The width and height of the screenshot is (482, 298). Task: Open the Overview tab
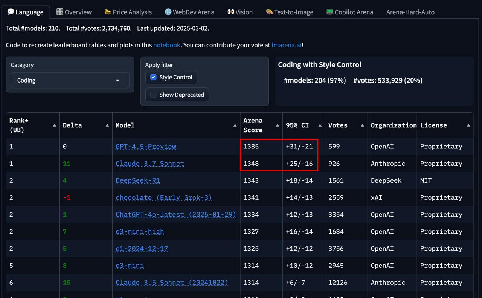point(74,12)
